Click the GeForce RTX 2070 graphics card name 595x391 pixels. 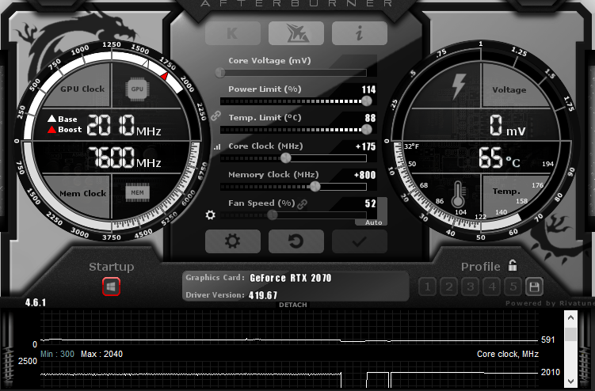point(291,278)
